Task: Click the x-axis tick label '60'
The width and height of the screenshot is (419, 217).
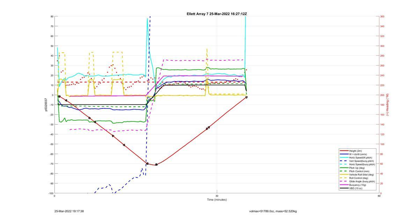Action: coord(379,196)
